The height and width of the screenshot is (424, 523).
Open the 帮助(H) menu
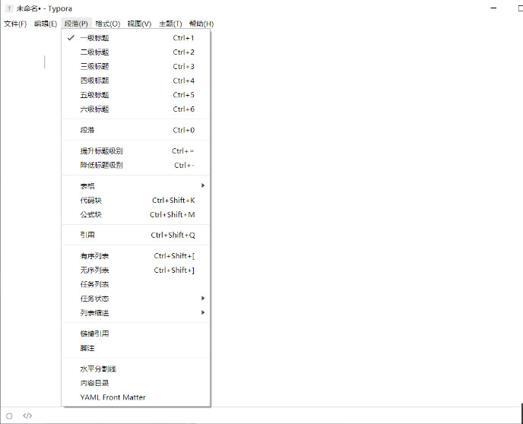pyautogui.click(x=201, y=24)
